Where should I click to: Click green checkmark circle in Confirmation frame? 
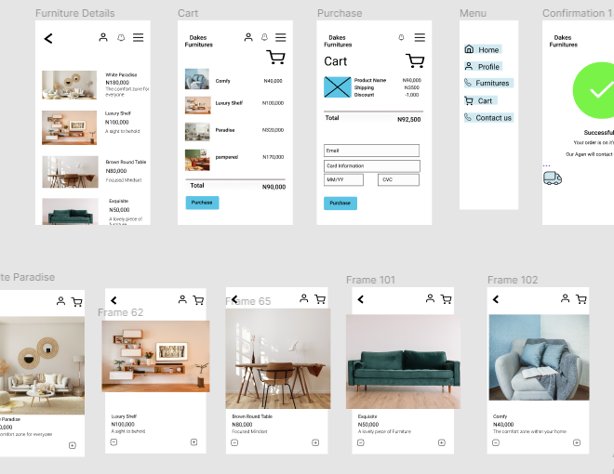(x=594, y=90)
